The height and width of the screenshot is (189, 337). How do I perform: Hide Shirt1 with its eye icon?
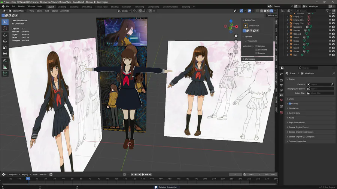[x=330, y=37]
